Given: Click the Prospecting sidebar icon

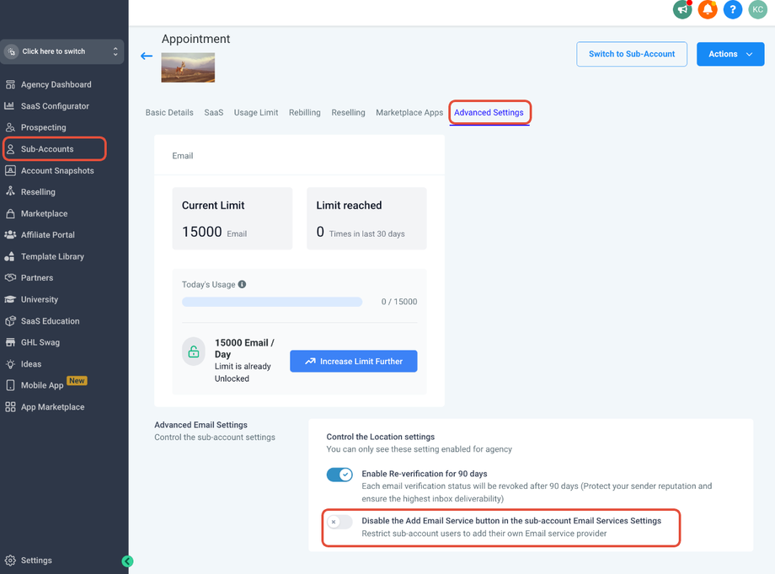Looking at the screenshot, I should [x=10, y=127].
